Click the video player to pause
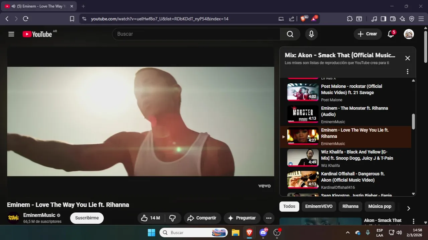428x240 pixels. 140,121
